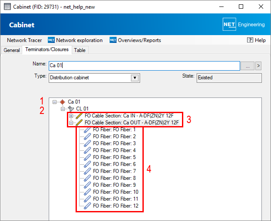This screenshot has height=221, width=271.
Task: Click the Help question mark icon
Action: coord(250,40)
